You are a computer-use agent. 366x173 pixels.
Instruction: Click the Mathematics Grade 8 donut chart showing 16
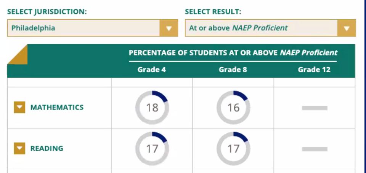[x=233, y=108]
